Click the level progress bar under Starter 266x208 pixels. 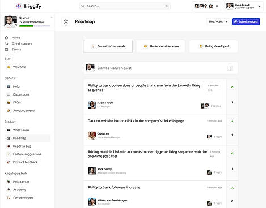(x=35, y=26)
